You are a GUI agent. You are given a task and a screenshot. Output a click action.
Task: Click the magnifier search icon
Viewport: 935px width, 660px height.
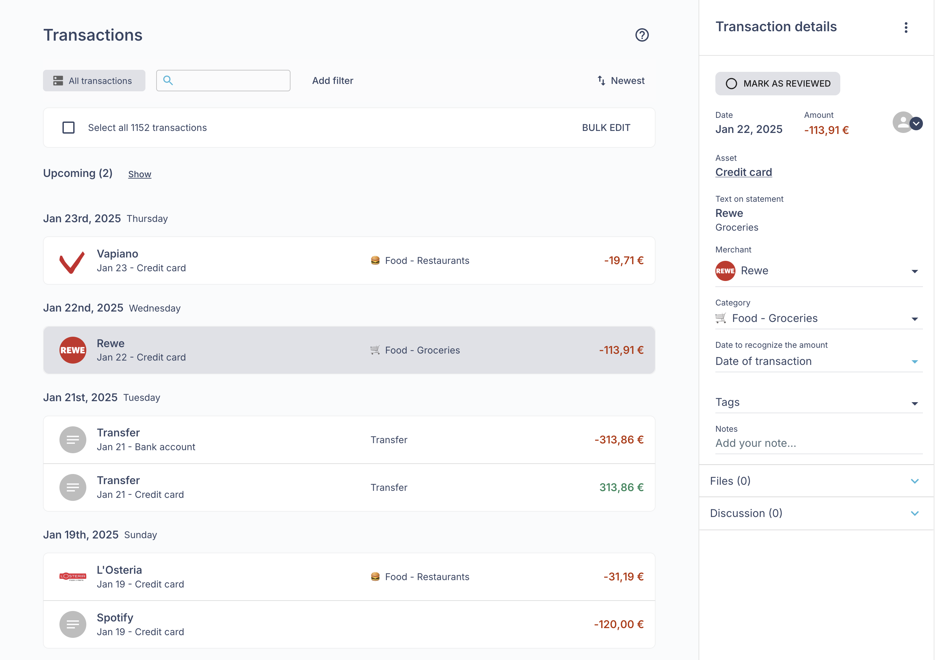[168, 81]
